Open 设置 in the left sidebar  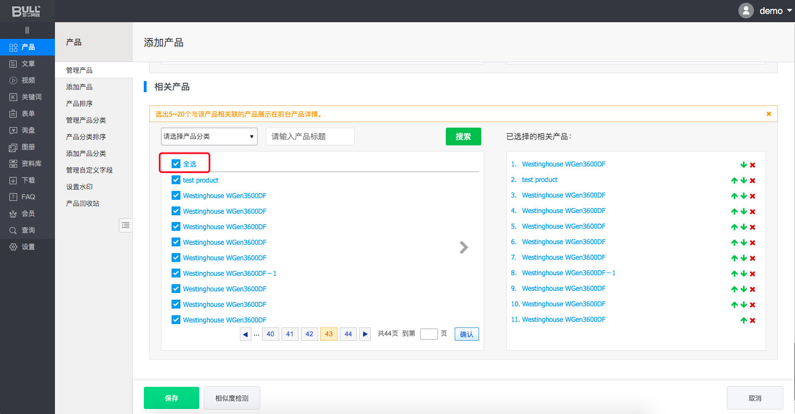pyautogui.click(x=28, y=247)
